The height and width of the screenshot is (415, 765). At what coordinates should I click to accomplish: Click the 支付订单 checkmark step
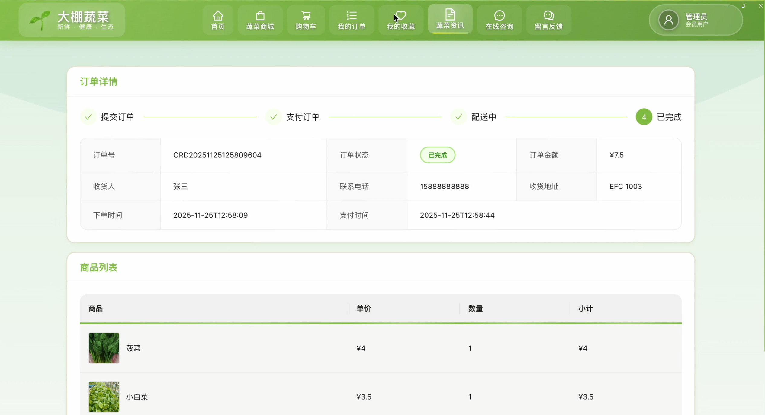[x=273, y=117]
